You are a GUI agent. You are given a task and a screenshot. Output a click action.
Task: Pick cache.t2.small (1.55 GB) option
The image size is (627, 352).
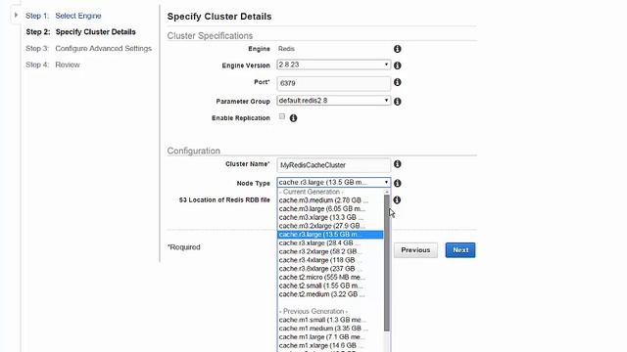[x=330, y=286]
